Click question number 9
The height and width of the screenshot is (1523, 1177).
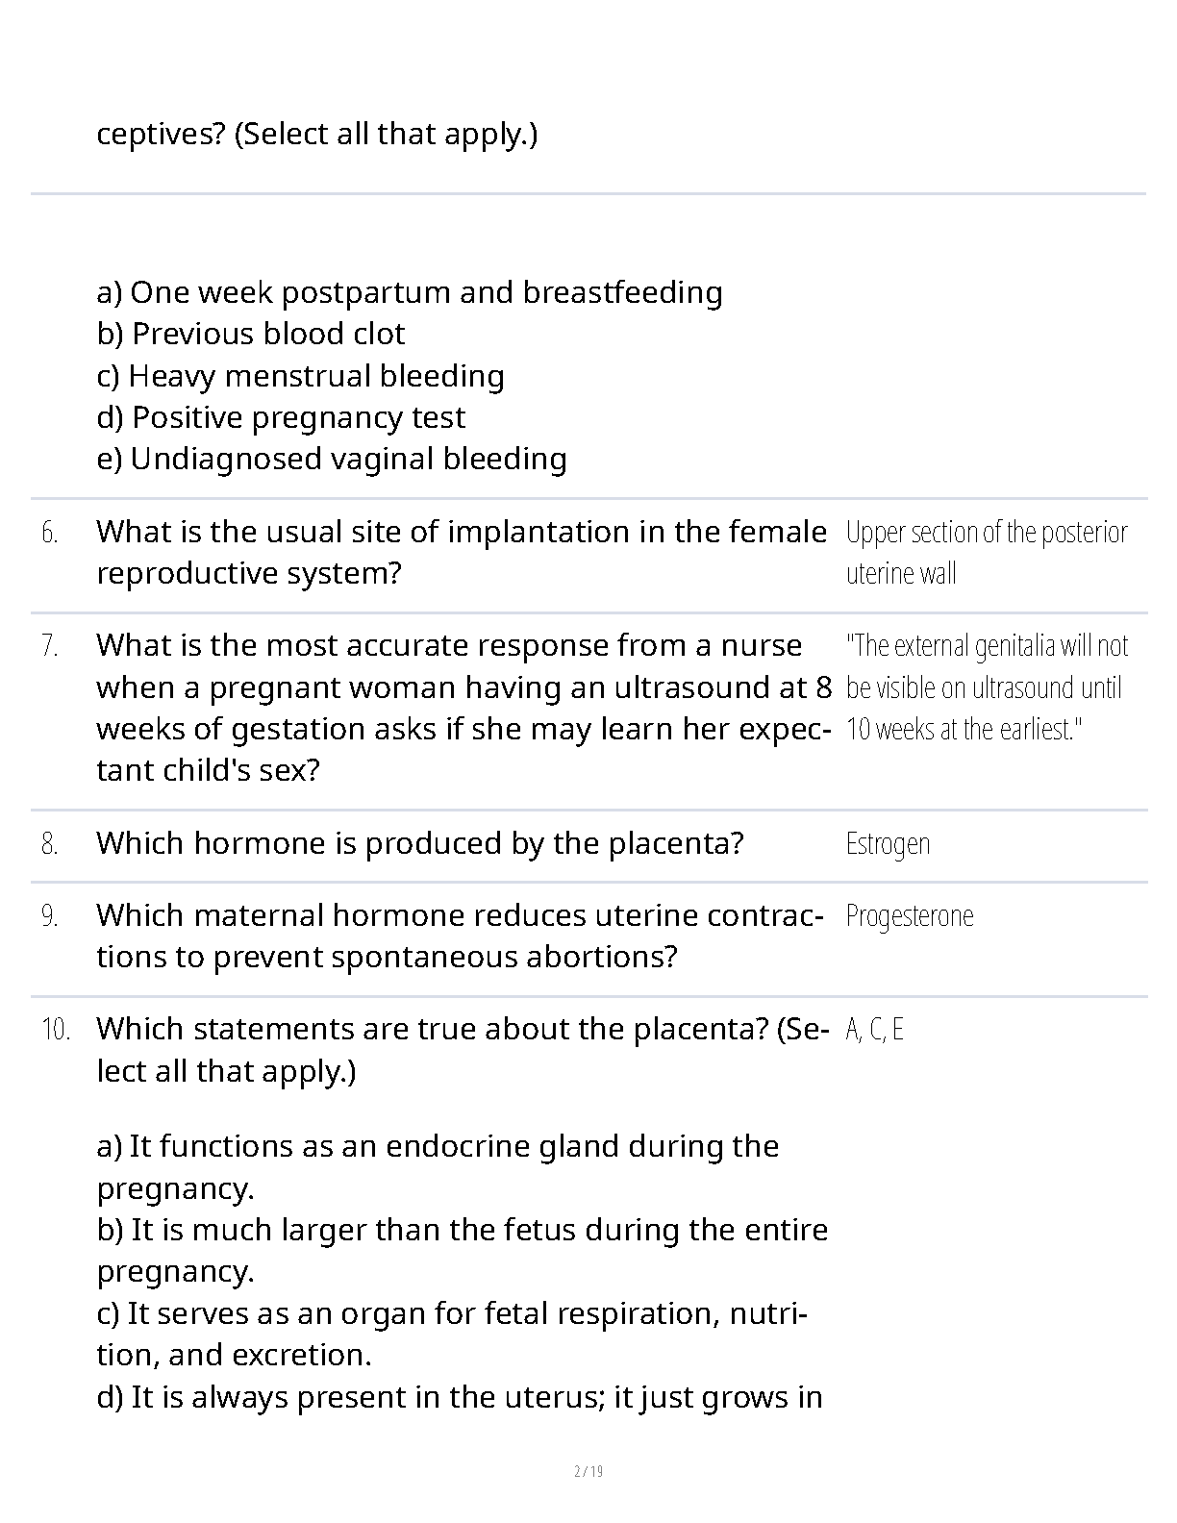click(50, 915)
